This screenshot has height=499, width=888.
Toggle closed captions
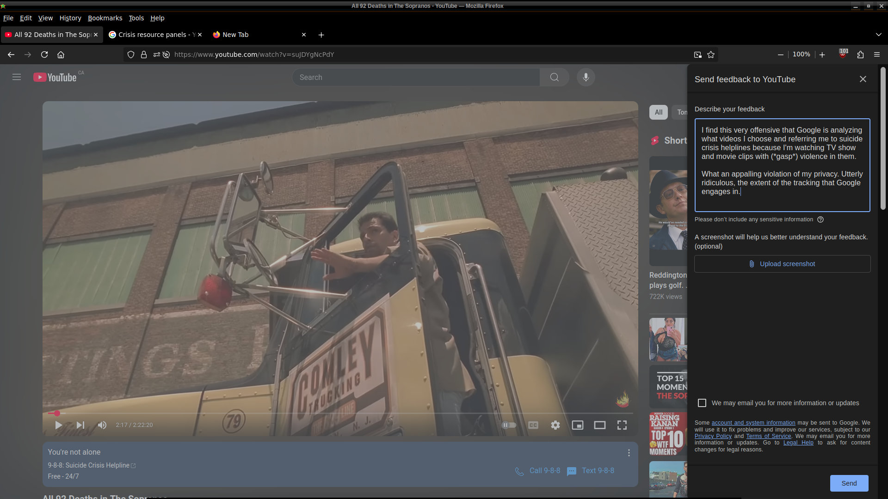point(533,425)
